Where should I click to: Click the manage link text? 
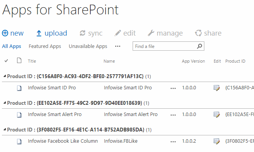tap(169, 33)
